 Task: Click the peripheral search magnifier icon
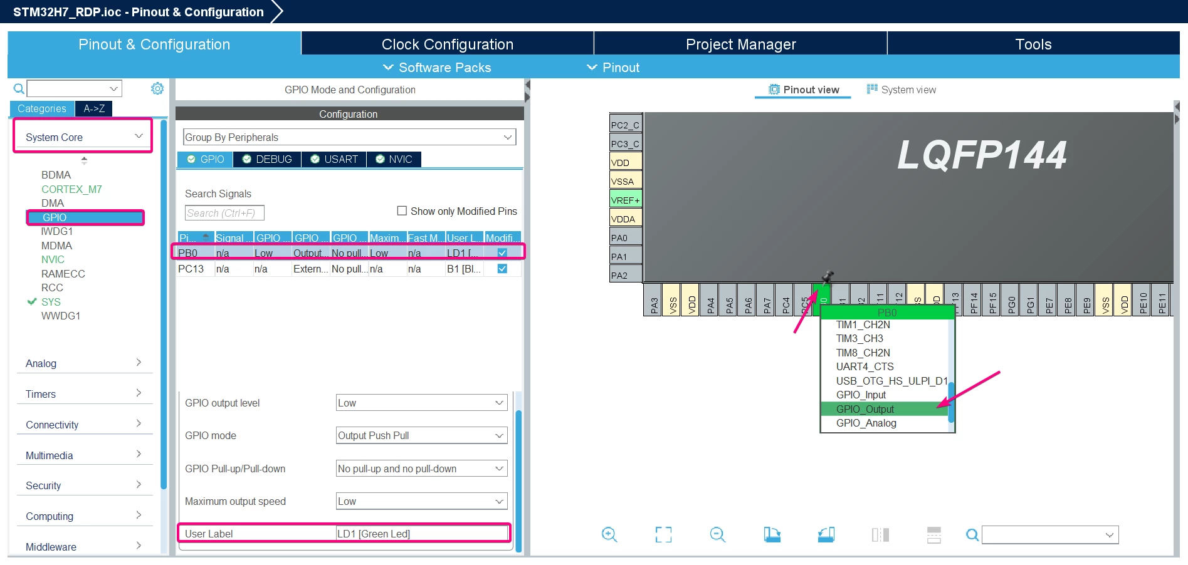[x=19, y=88]
